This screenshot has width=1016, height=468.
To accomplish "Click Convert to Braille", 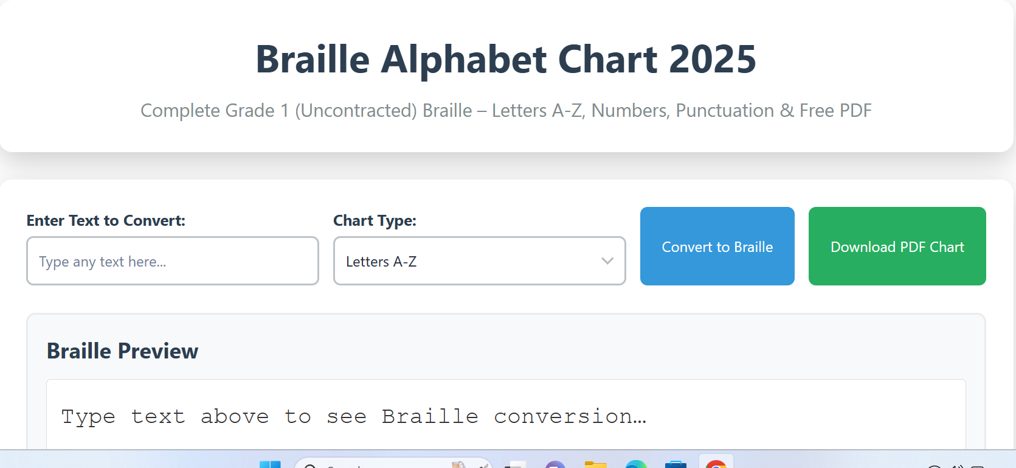I will pos(717,246).
